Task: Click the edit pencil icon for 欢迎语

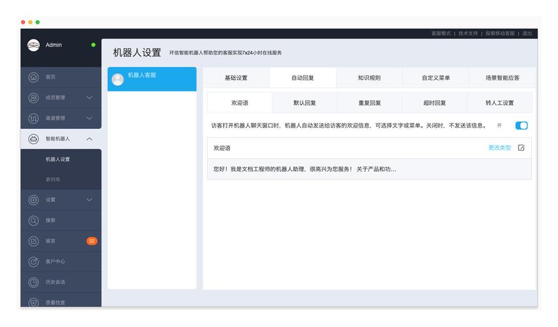Action: click(x=521, y=148)
